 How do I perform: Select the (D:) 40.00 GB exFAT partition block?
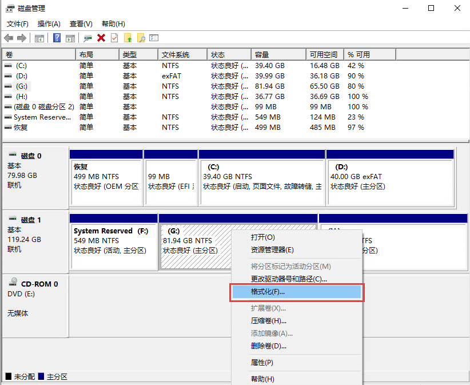click(390, 178)
